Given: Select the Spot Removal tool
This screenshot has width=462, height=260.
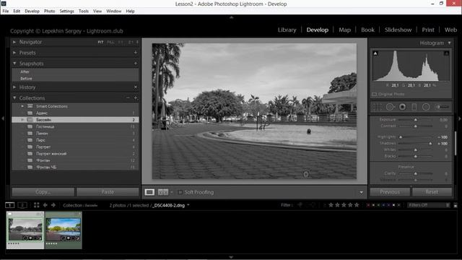Looking at the screenshot, I should point(390,107).
